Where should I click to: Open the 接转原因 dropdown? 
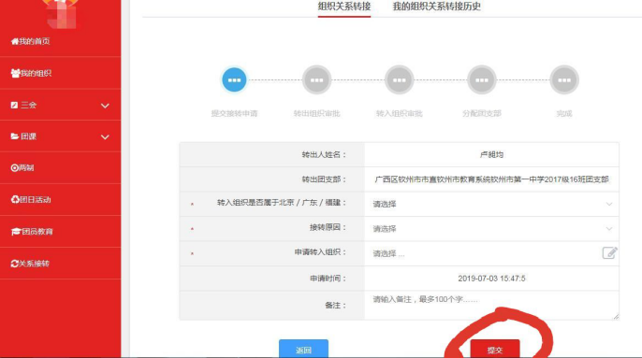pos(491,229)
